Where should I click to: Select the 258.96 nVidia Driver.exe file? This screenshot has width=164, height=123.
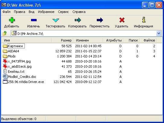point(23,82)
